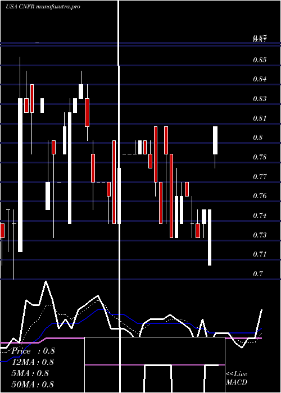This screenshot has width=281, height=393.
Task: Click the 0.73 price level label
Action: pos(260,235)
